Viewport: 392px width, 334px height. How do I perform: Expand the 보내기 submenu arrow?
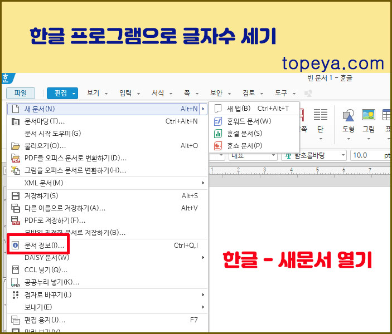click(203, 307)
